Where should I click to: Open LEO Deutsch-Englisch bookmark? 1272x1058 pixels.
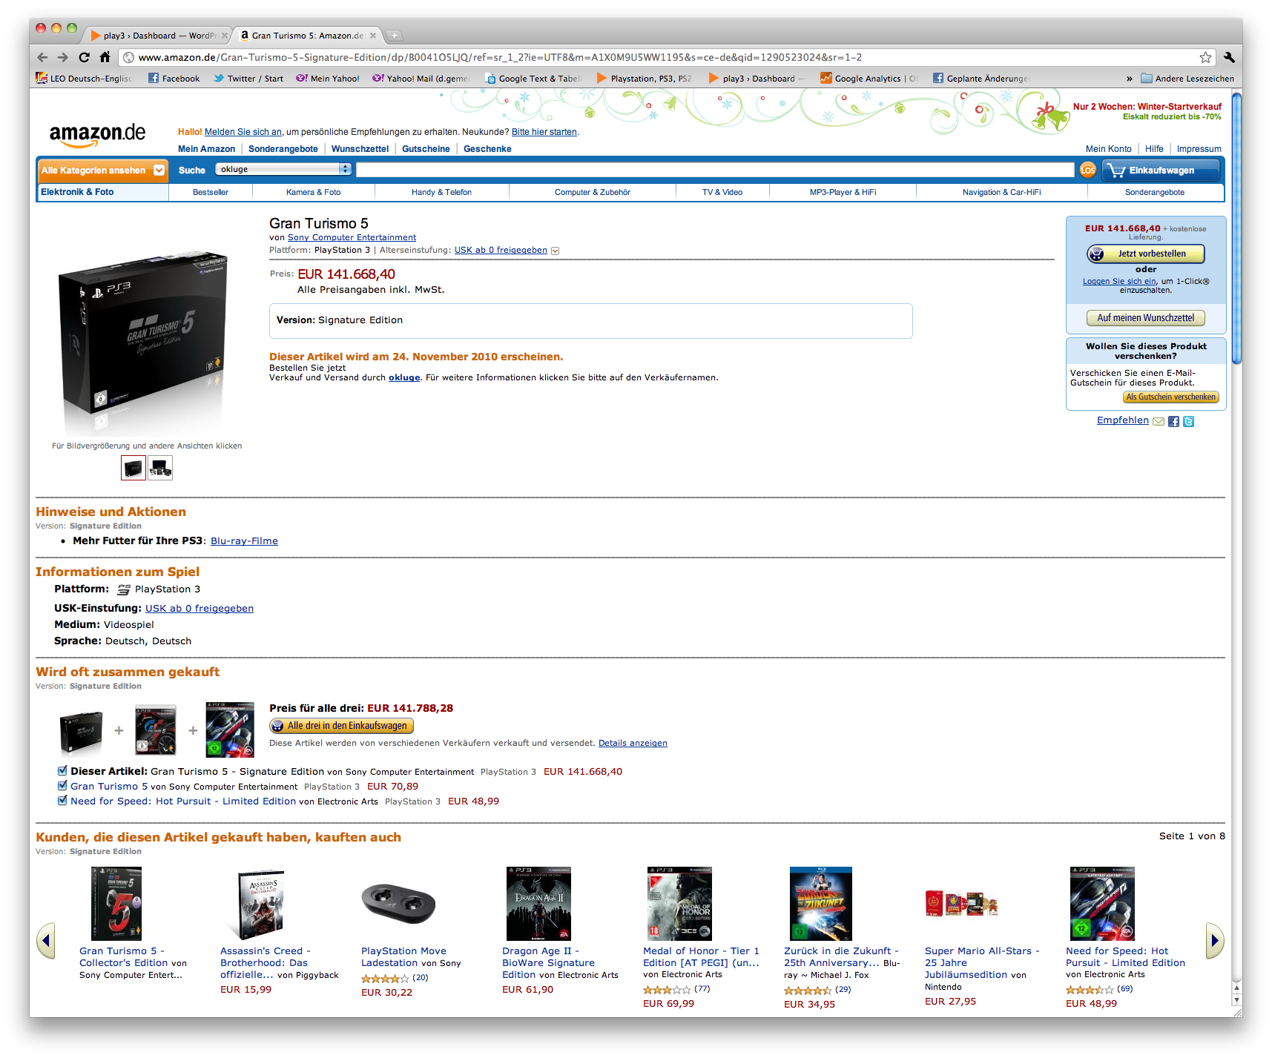pos(85,78)
